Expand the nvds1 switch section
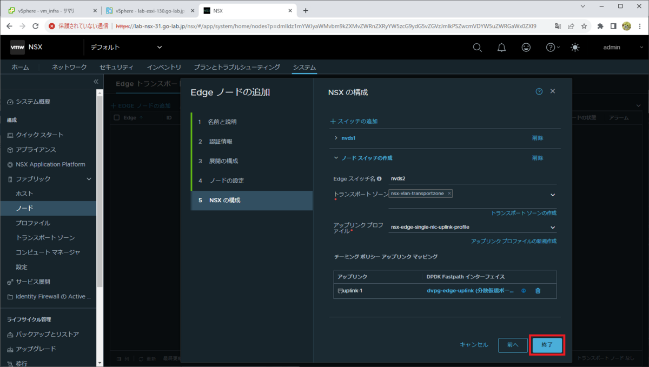Image resolution: width=649 pixels, height=367 pixels. tap(336, 138)
